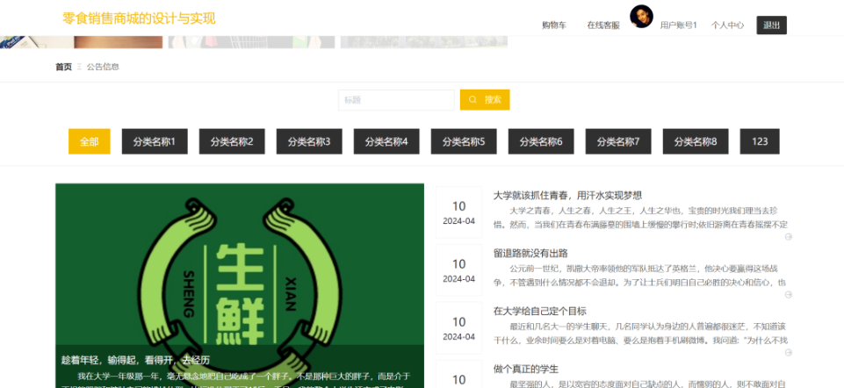The height and width of the screenshot is (388, 844).
Task: Click 公告信息 breadcrumb item
Action: point(103,67)
